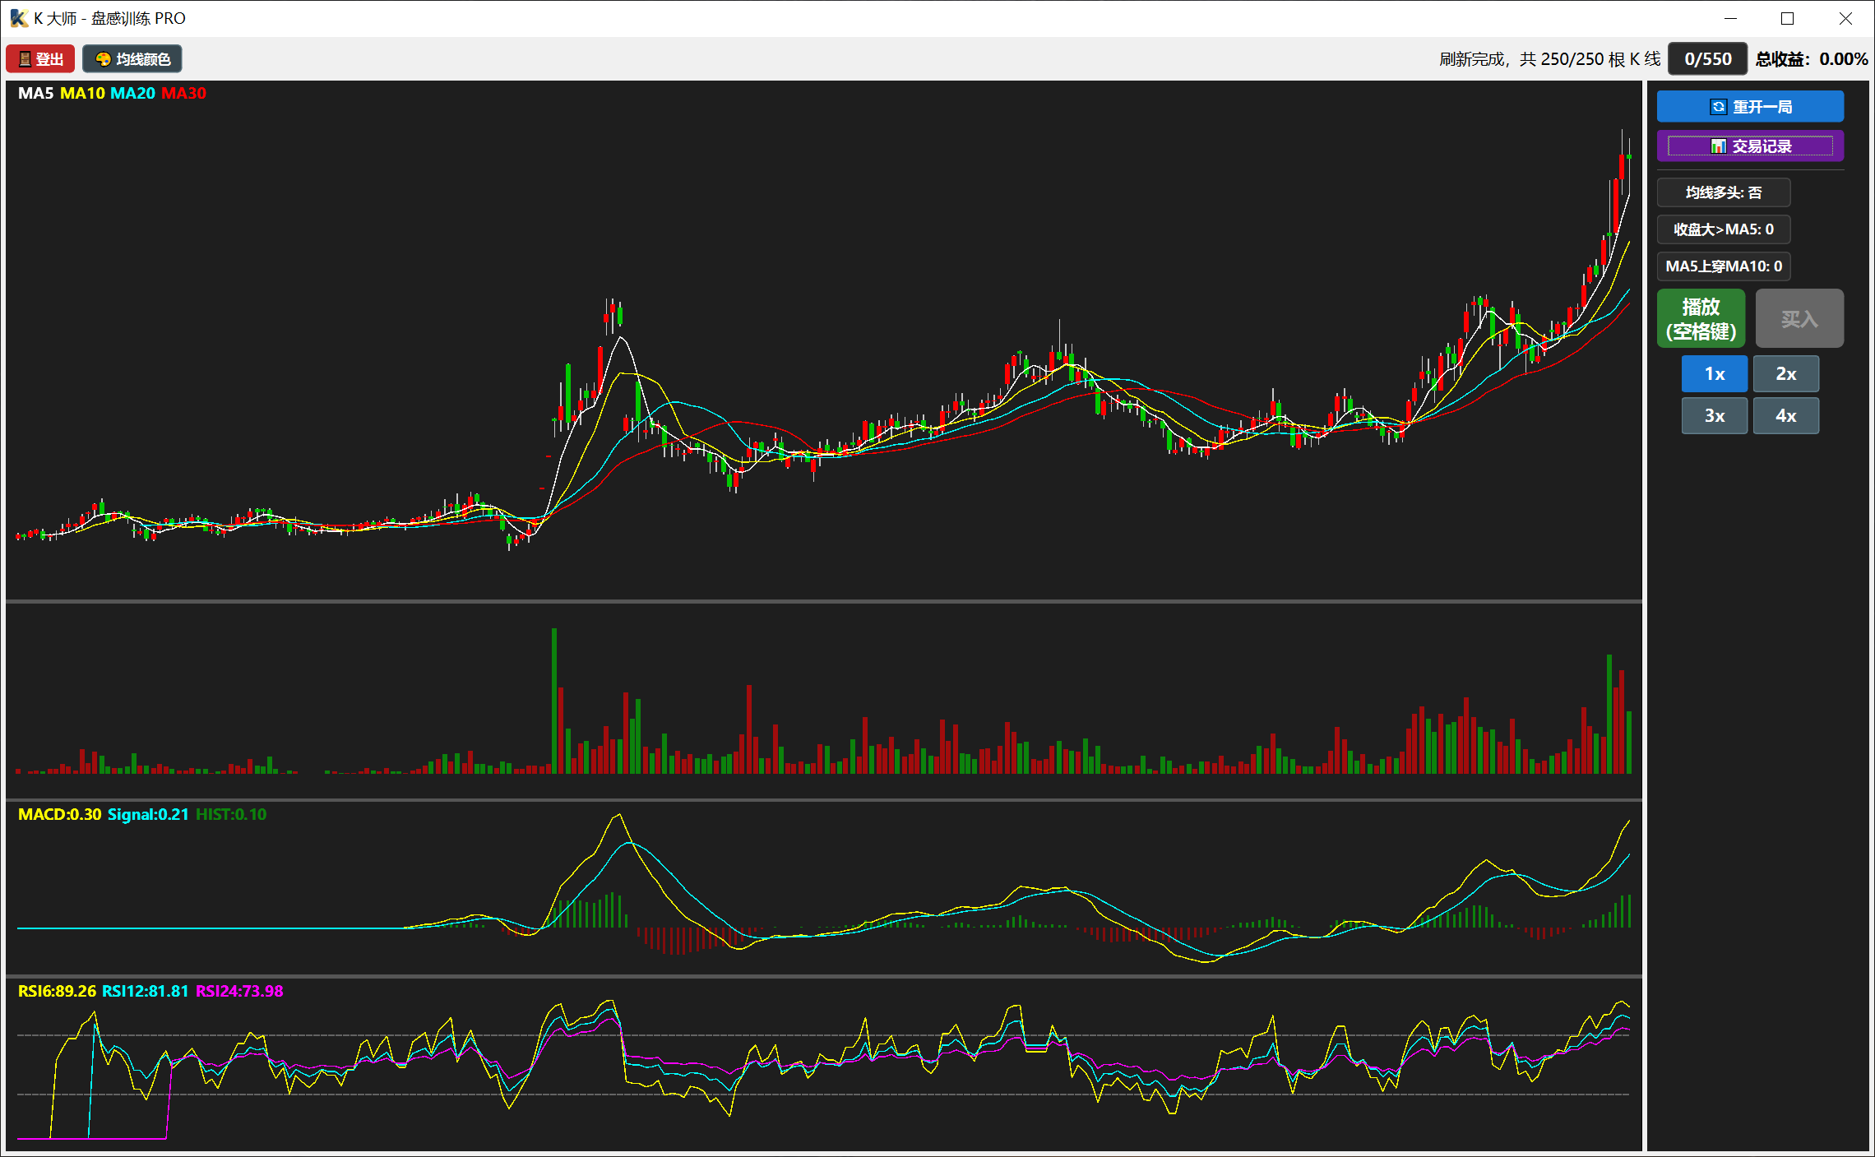Click the 收盘大>MA5: 0 indicator
1875x1157 pixels.
coord(1724,229)
